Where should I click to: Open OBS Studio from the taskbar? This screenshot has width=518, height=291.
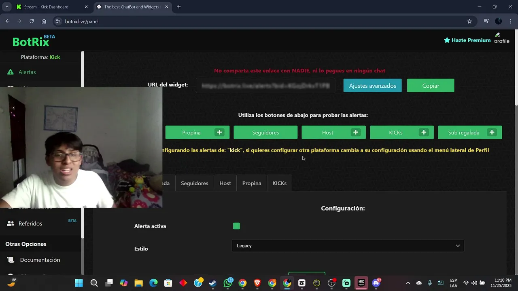[x=332, y=283]
